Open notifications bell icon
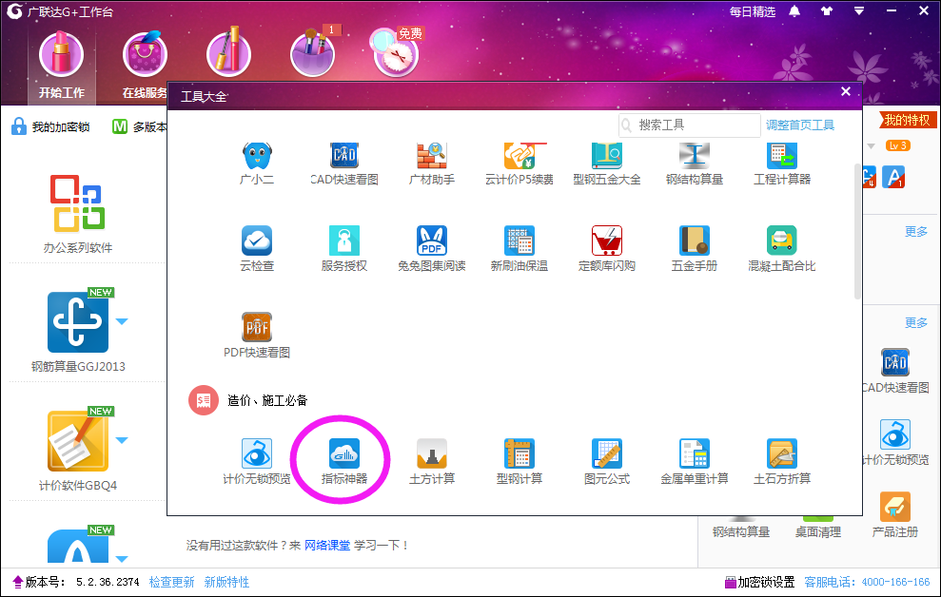Screen dimensions: 941x597 click(794, 10)
